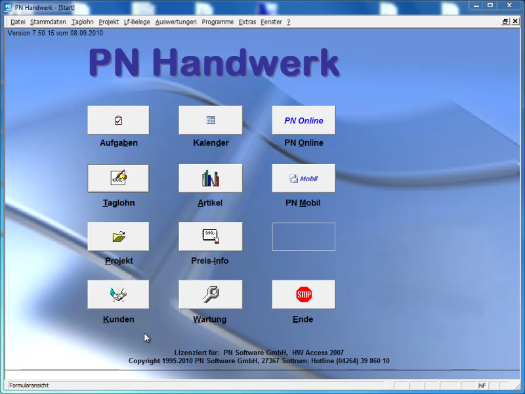This screenshot has width=525, height=394.
Task: Click the PN Online button
Action: pos(303,120)
